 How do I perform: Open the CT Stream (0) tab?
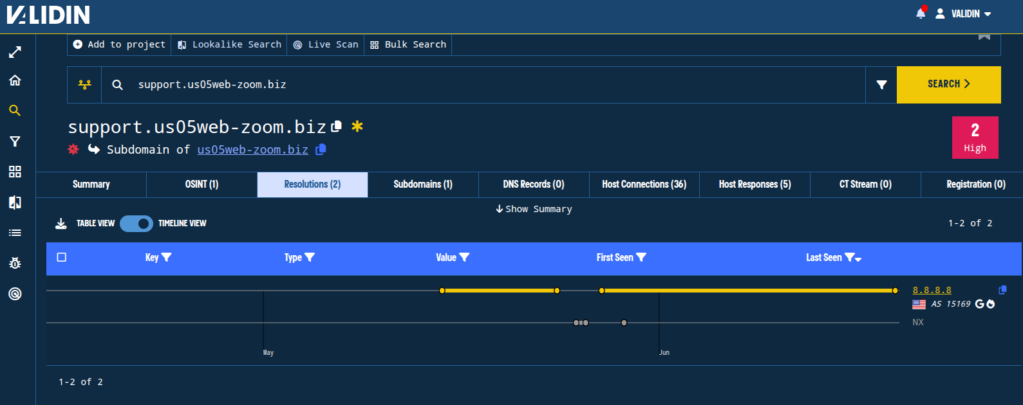pyautogui.click(x=866, y=184)
